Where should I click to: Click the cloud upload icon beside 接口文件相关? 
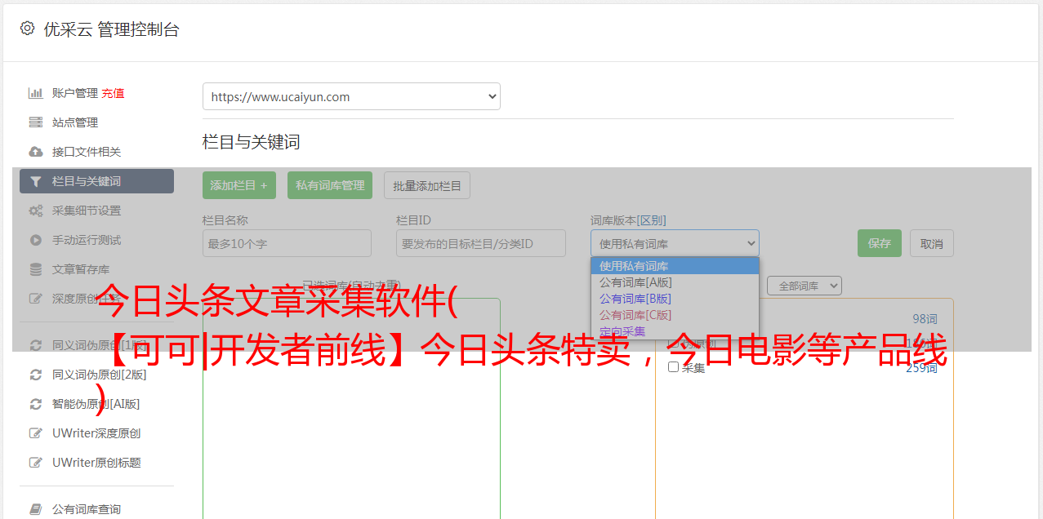coord(36,152)
